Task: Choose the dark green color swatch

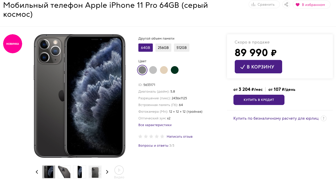Action: click(175, 70)
